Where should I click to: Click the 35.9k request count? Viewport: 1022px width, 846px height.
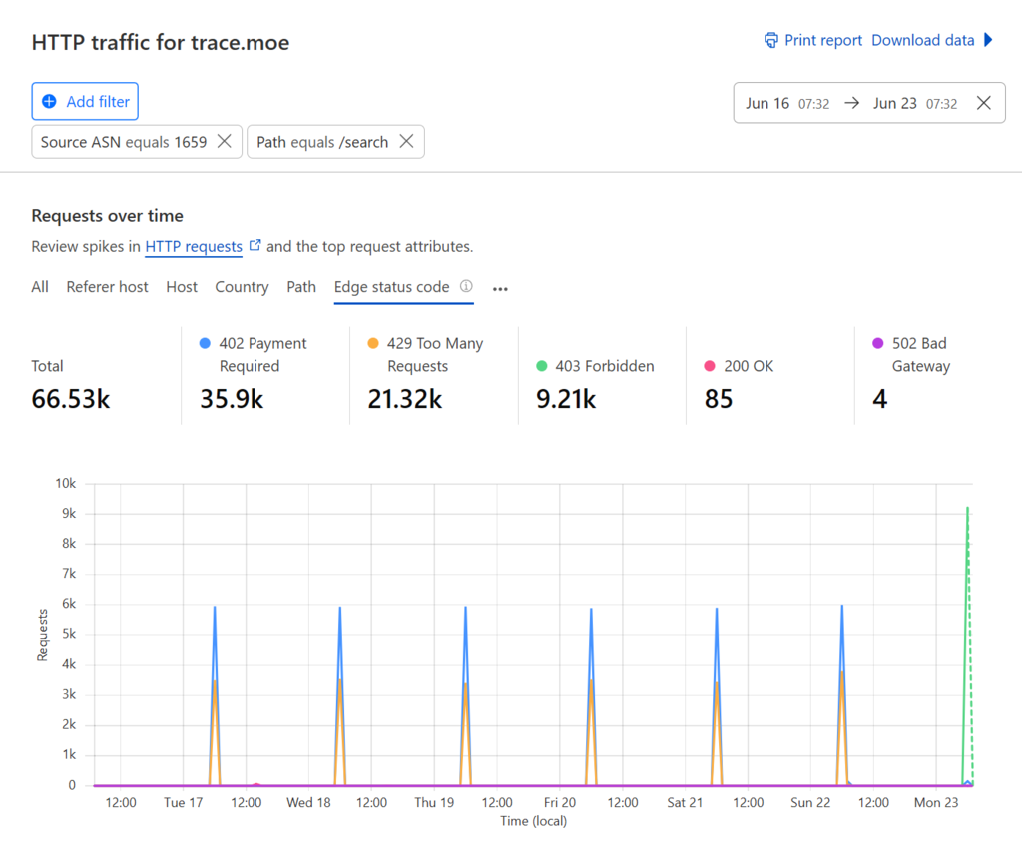(x=232, y=399)
